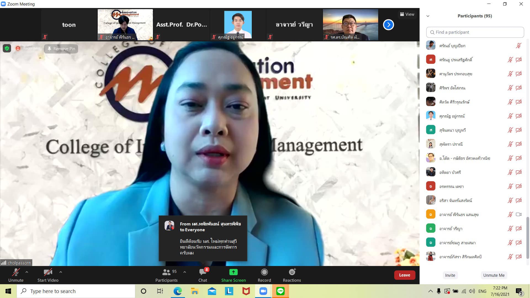530x298 pixels.
Task: Go to next video thumbnails arrow
Action: [388, 25]
